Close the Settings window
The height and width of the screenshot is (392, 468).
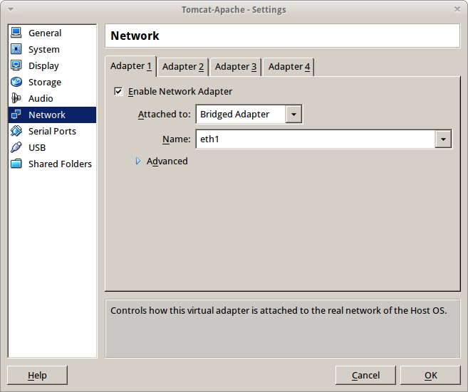click(457, 9)
